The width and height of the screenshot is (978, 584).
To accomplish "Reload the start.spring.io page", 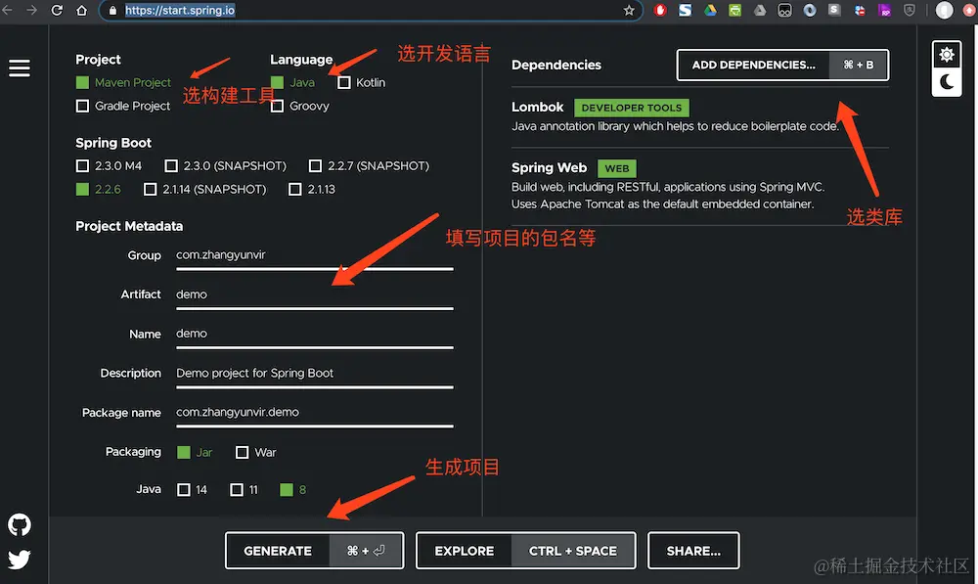I will 56,10.
